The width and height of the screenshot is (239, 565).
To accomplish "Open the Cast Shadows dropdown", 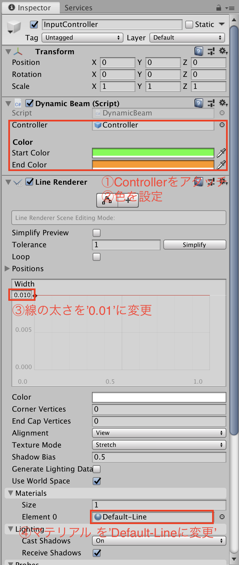I will pyautogui.click(x=159, y=541).
